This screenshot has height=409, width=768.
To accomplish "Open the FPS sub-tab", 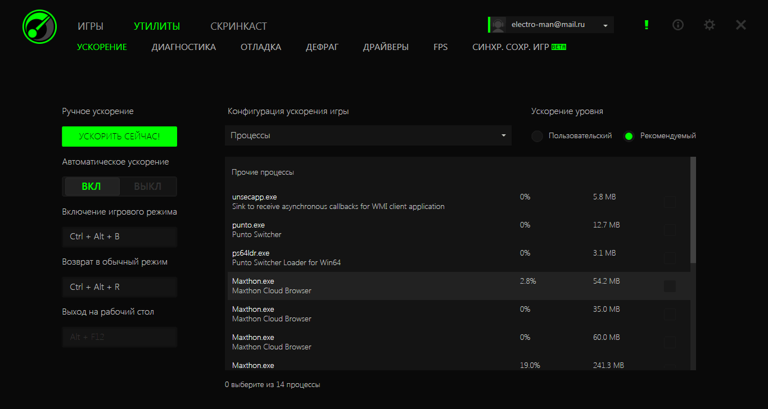I will click(x=440, y=47).
